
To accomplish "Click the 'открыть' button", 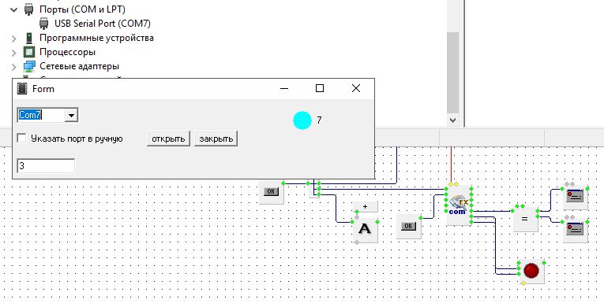I will coord(168,139).
